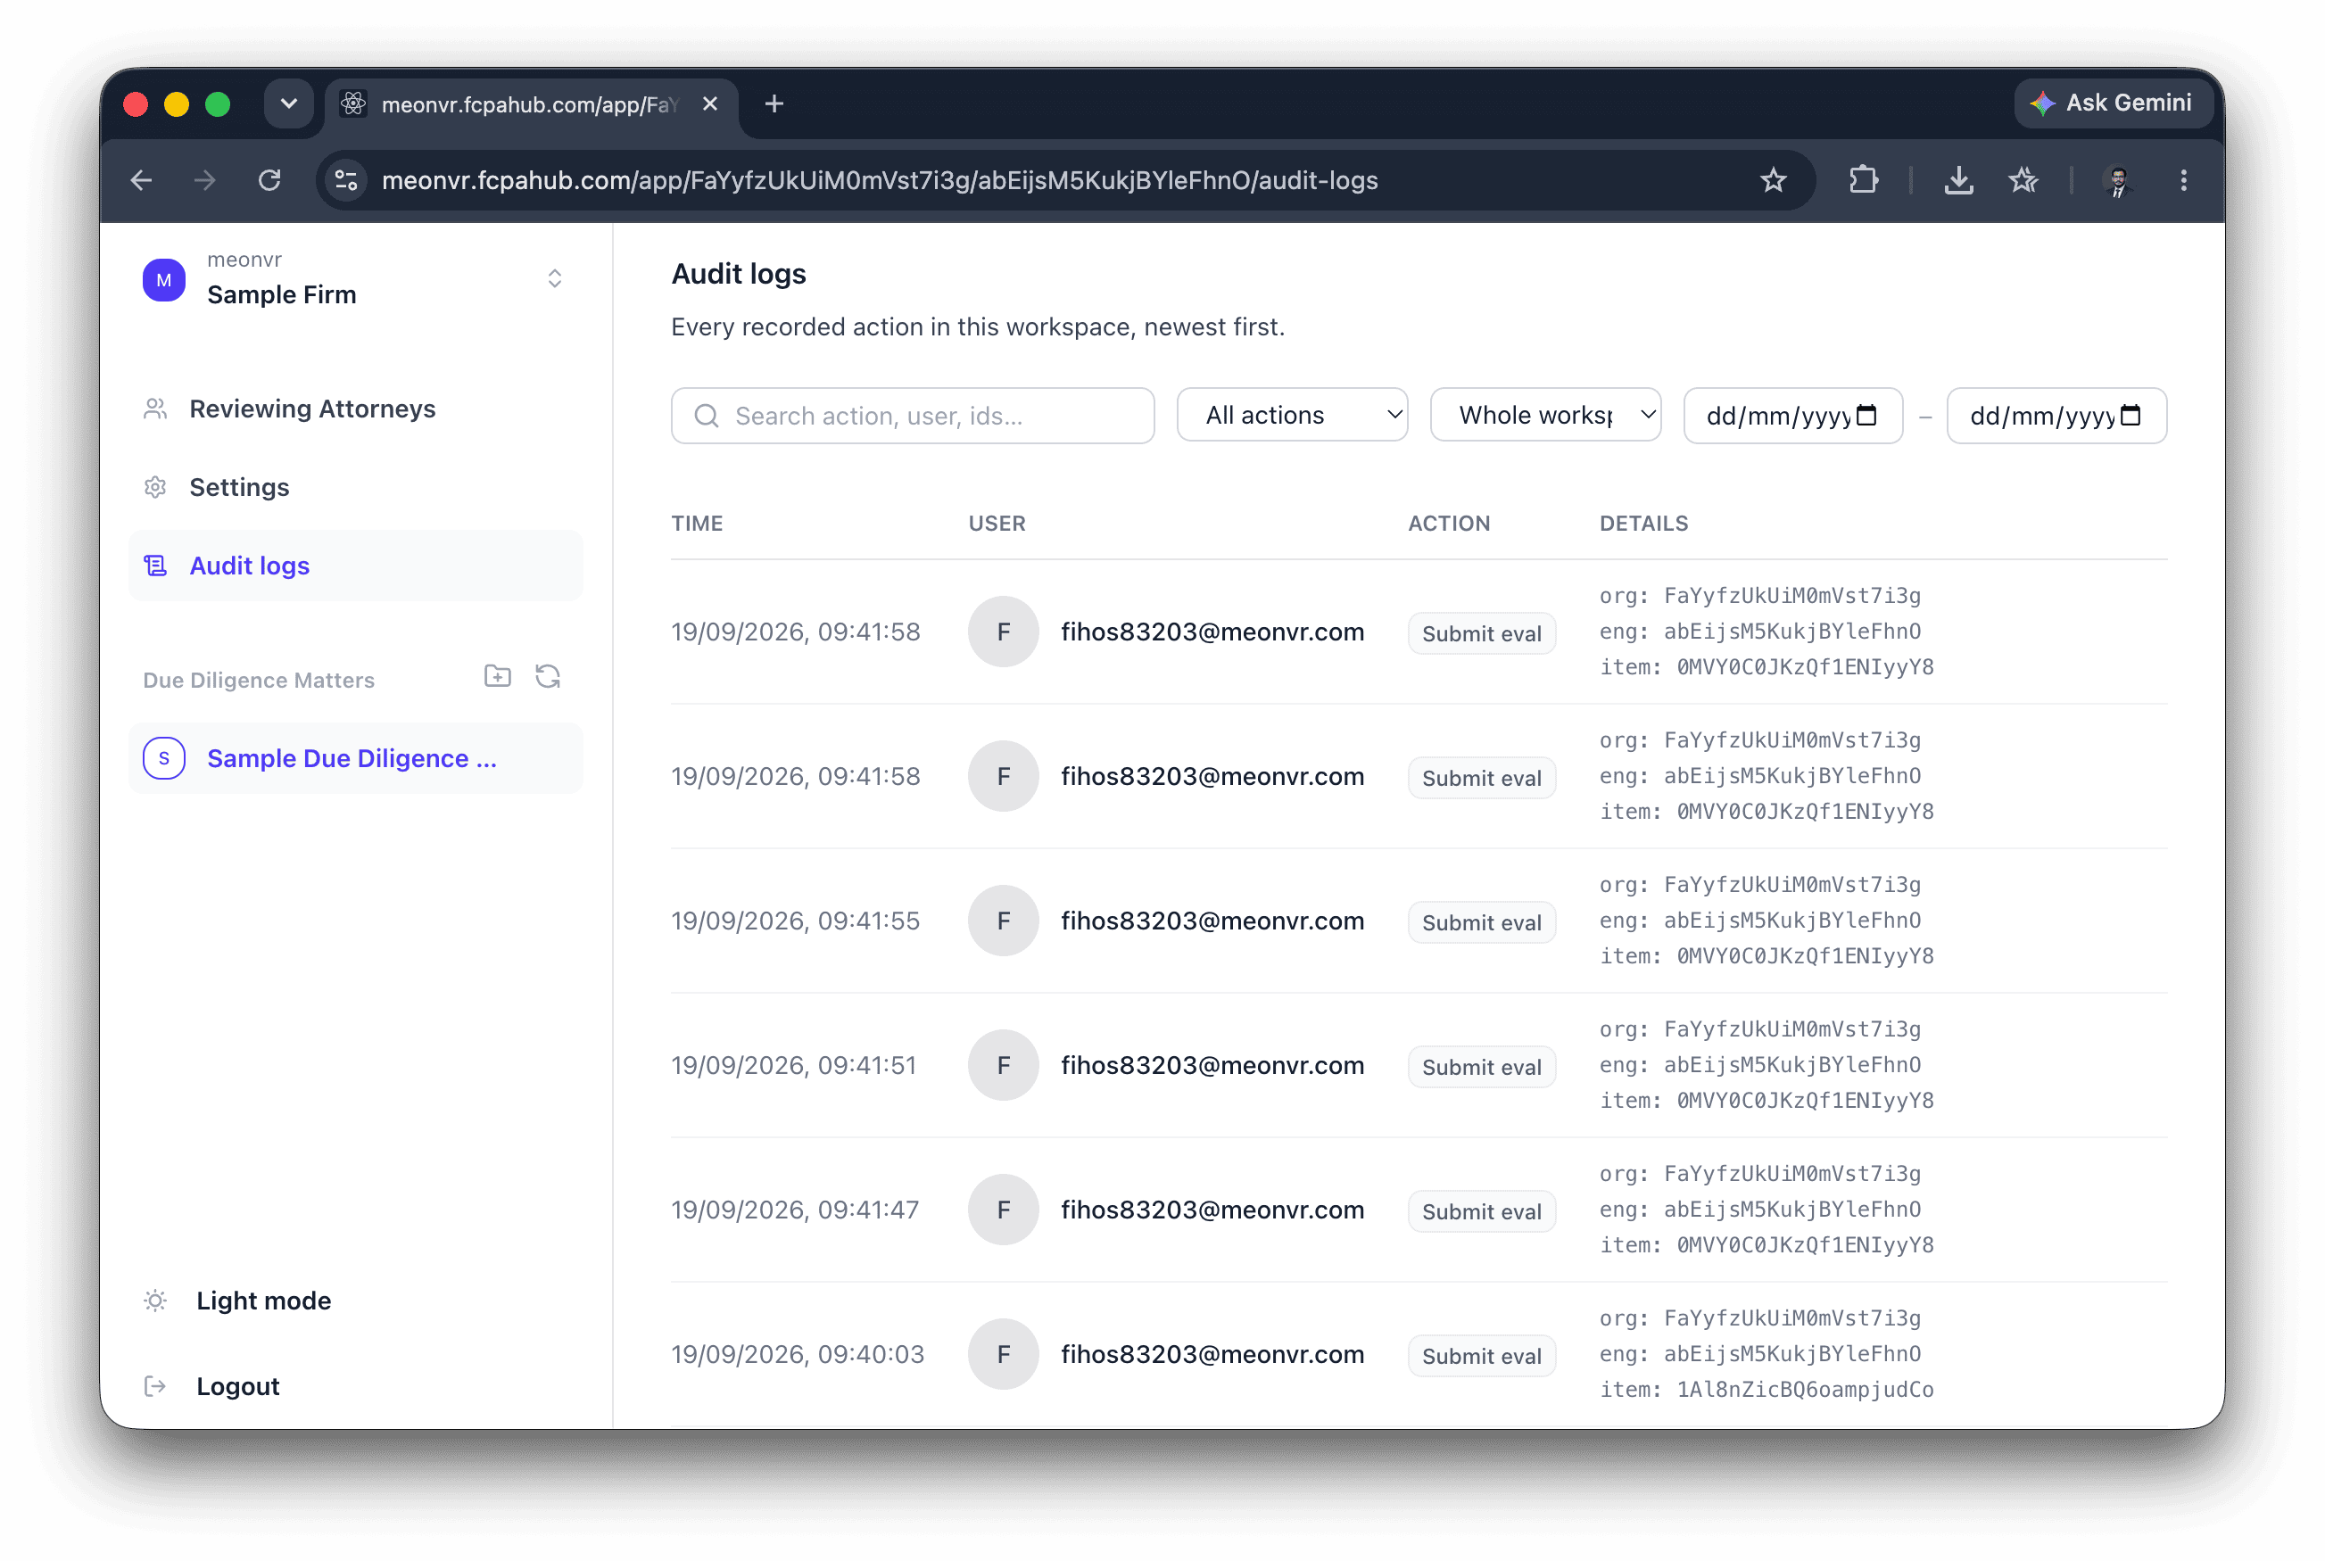The image size is (2325, 1561).
Task: Click the Due Diligence Matters section label
Action: [x=258, y=680]
